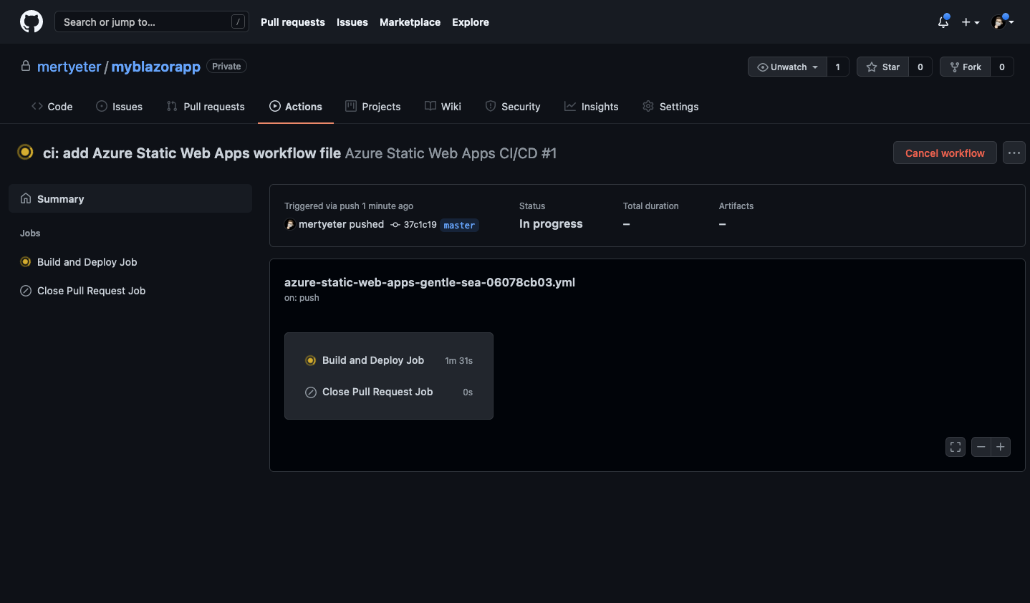Click the 'Triggered via push 1 minute ago' text
1030x603 pixels.
pos(349,206)
